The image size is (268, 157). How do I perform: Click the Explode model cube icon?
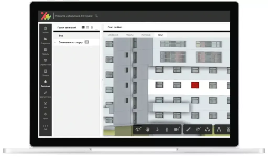pyautogui.click(x=207, y=129)
